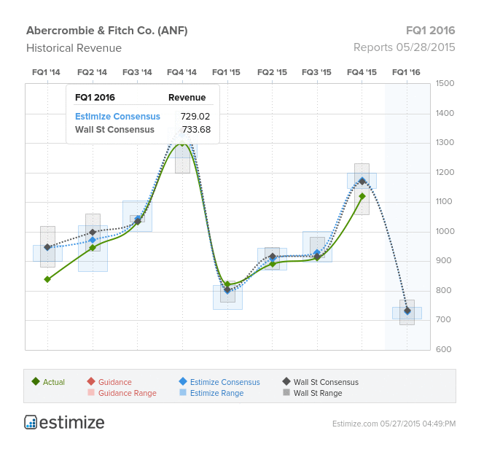Toggle the Estimize Range legend label
Screen dimensions: 492x452
[x=216, y=393]
